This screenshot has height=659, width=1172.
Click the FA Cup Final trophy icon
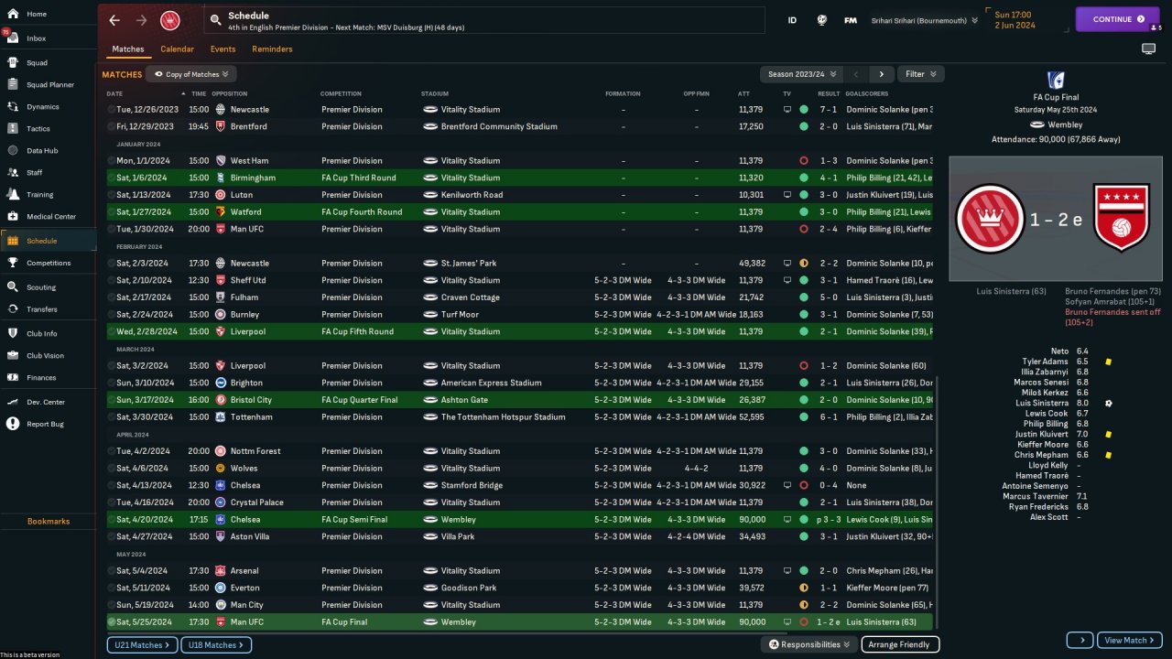click(1056, 80)
